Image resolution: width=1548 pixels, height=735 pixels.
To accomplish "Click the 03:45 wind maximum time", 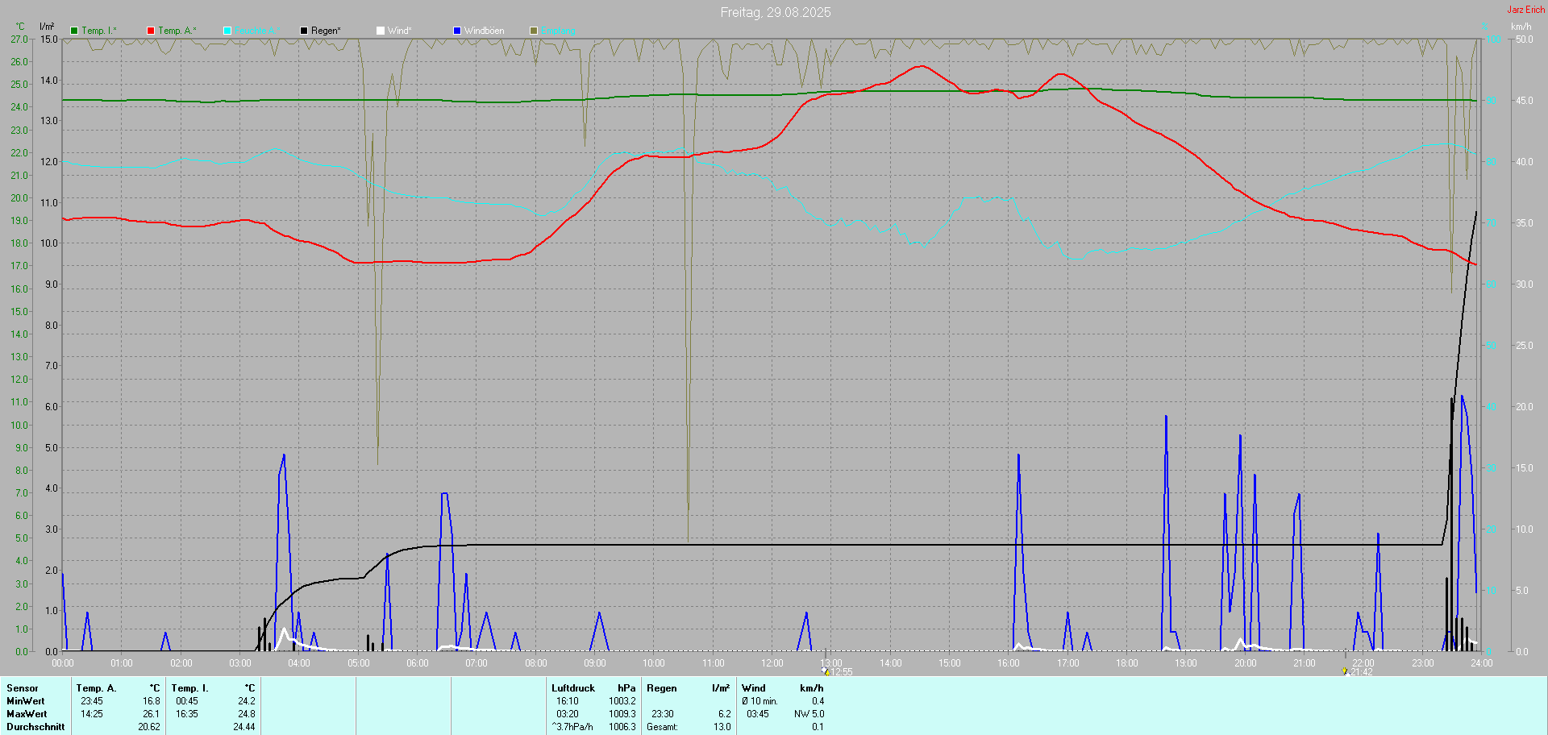I will click(758, 714).
